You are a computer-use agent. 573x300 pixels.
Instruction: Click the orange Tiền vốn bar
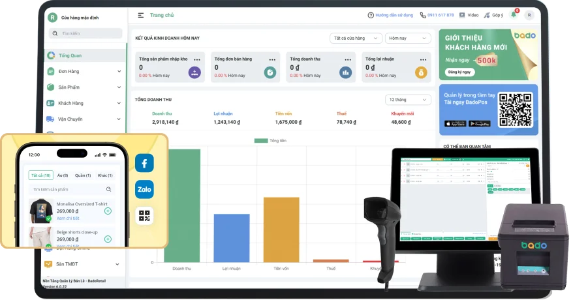click(x=281, y=230)
